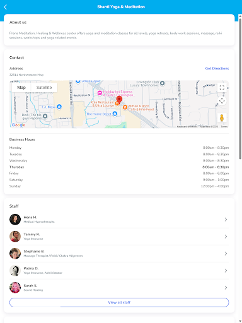The width and height of the screenshot is (242, 323).
Task: Click the red location pin on map
Action: (x=119, y=100)
